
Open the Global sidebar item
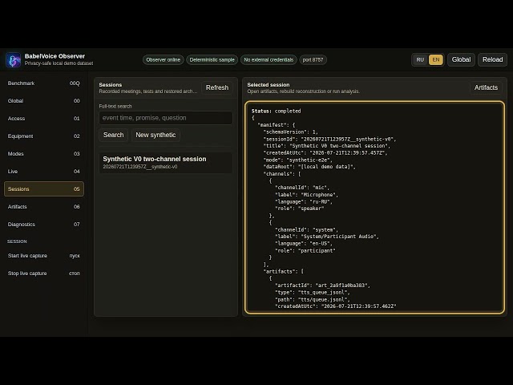(x=44, y=101)
